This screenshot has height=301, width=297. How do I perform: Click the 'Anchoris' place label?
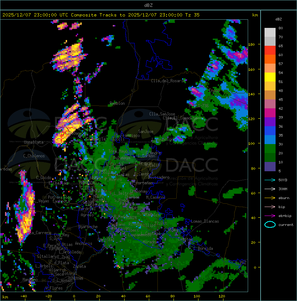pos(84,243)
